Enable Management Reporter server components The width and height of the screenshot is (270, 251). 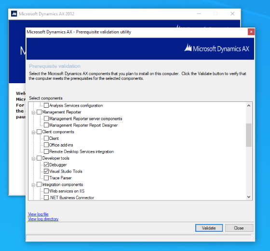tap(46, 118)
